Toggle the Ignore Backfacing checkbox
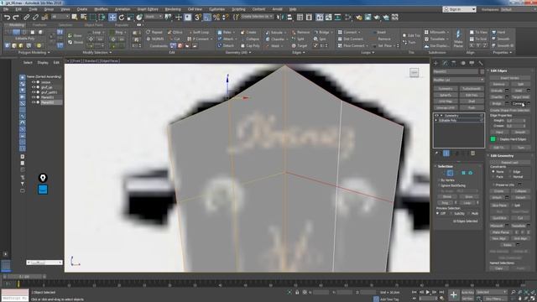Screen dimensions: 537x302 click(440, 185)
